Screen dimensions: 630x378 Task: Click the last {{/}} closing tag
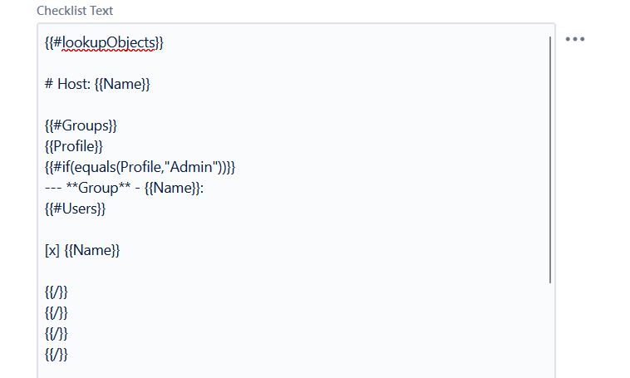(x=57, y=355)
